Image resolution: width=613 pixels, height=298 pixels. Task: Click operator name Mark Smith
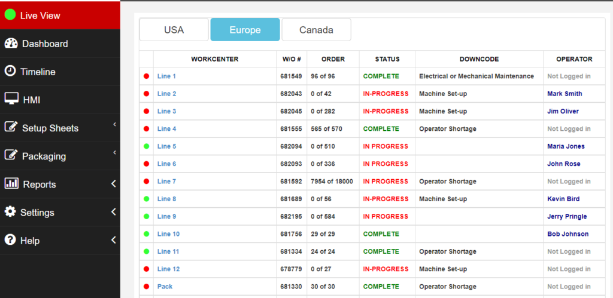(x=565, y=94)
